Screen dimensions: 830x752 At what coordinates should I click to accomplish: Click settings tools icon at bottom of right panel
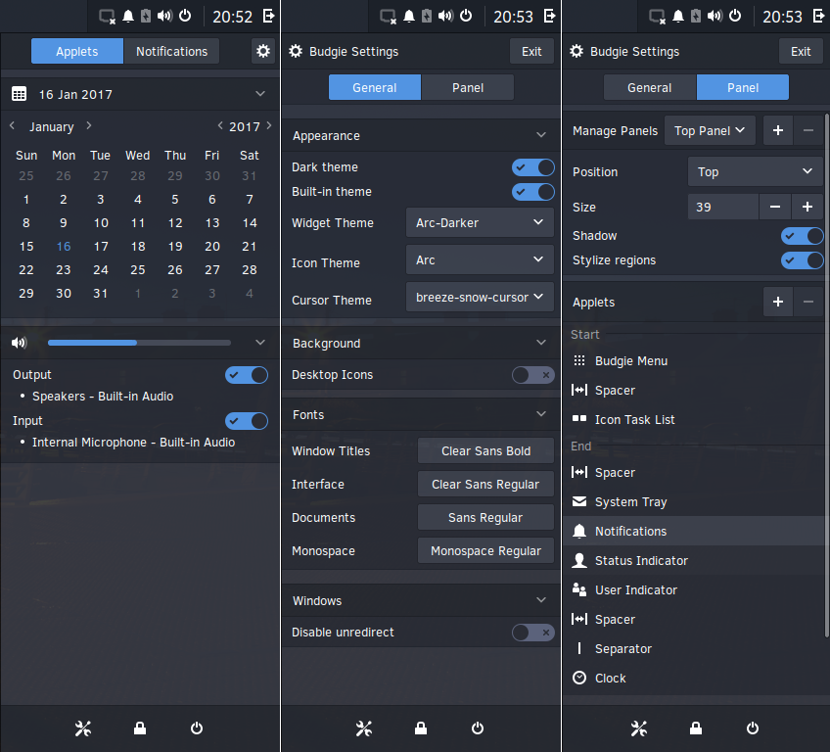pyautogui.click(x=639, y=728)
